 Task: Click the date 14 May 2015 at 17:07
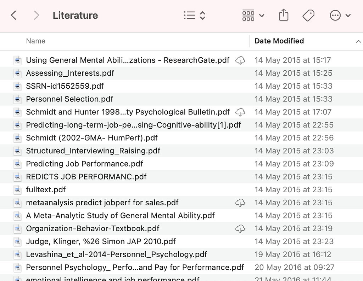[293, 112]
